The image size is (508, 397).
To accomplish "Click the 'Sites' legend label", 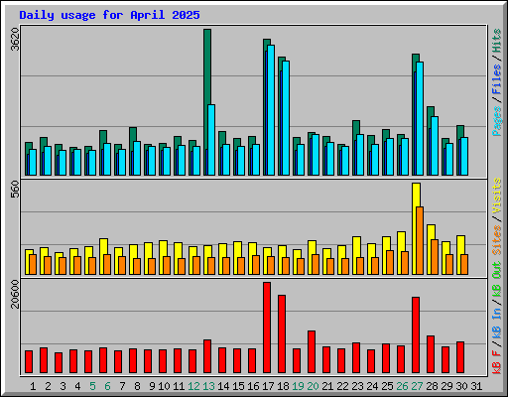I will click(x=497, y=240).
